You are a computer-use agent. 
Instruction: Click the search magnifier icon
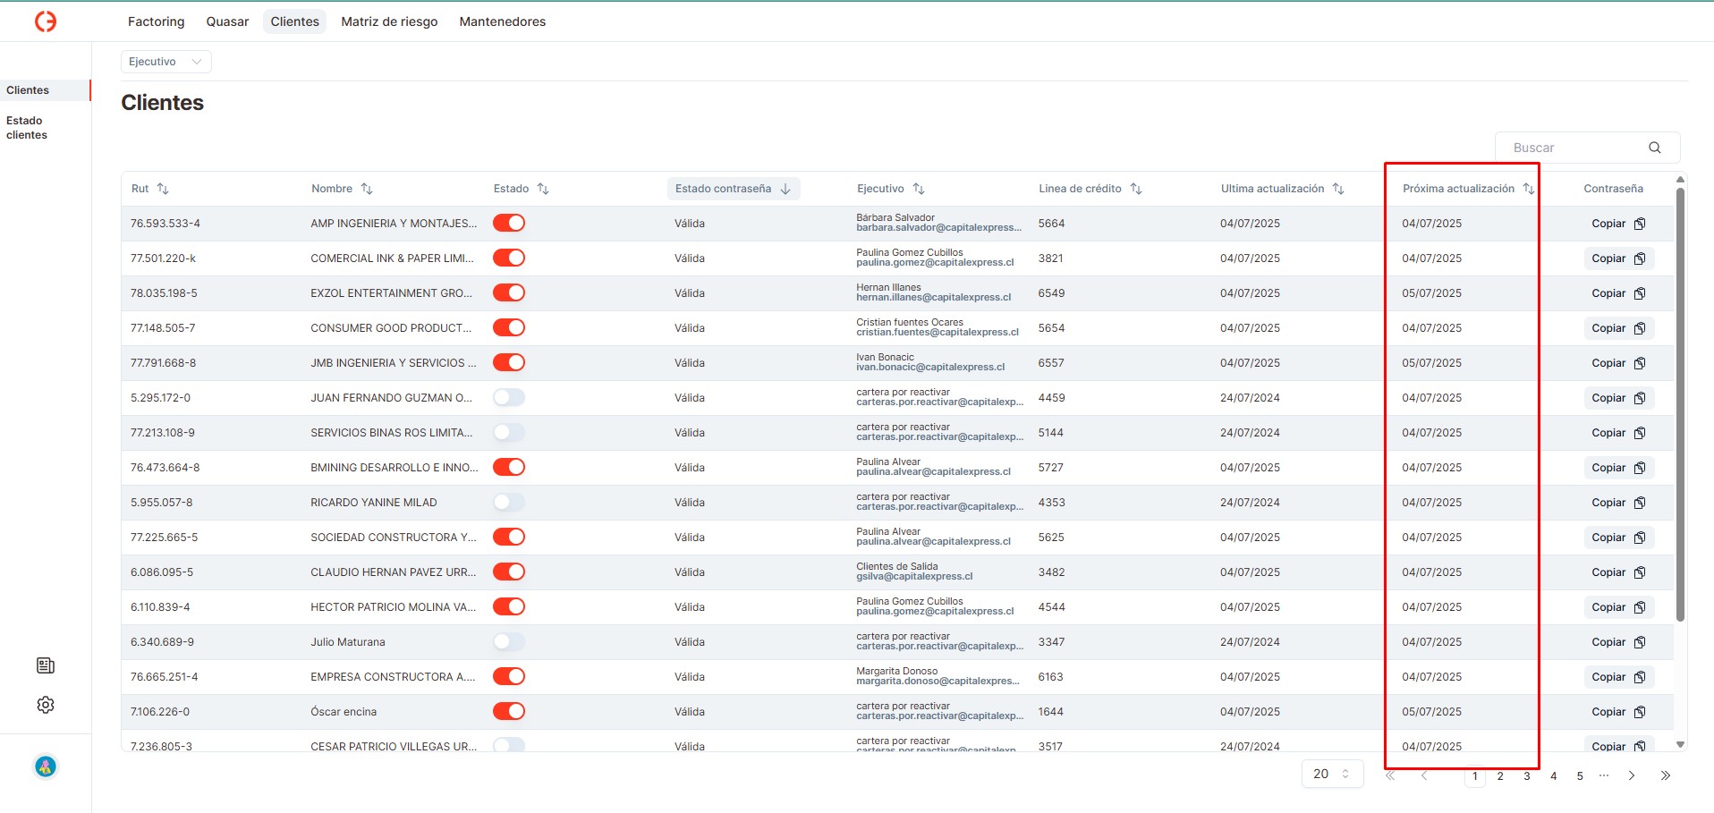pyautogui.click(x=1654, y=148)
